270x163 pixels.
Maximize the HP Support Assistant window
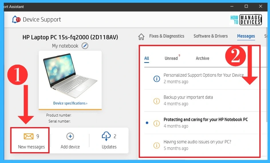click(246, 6)
